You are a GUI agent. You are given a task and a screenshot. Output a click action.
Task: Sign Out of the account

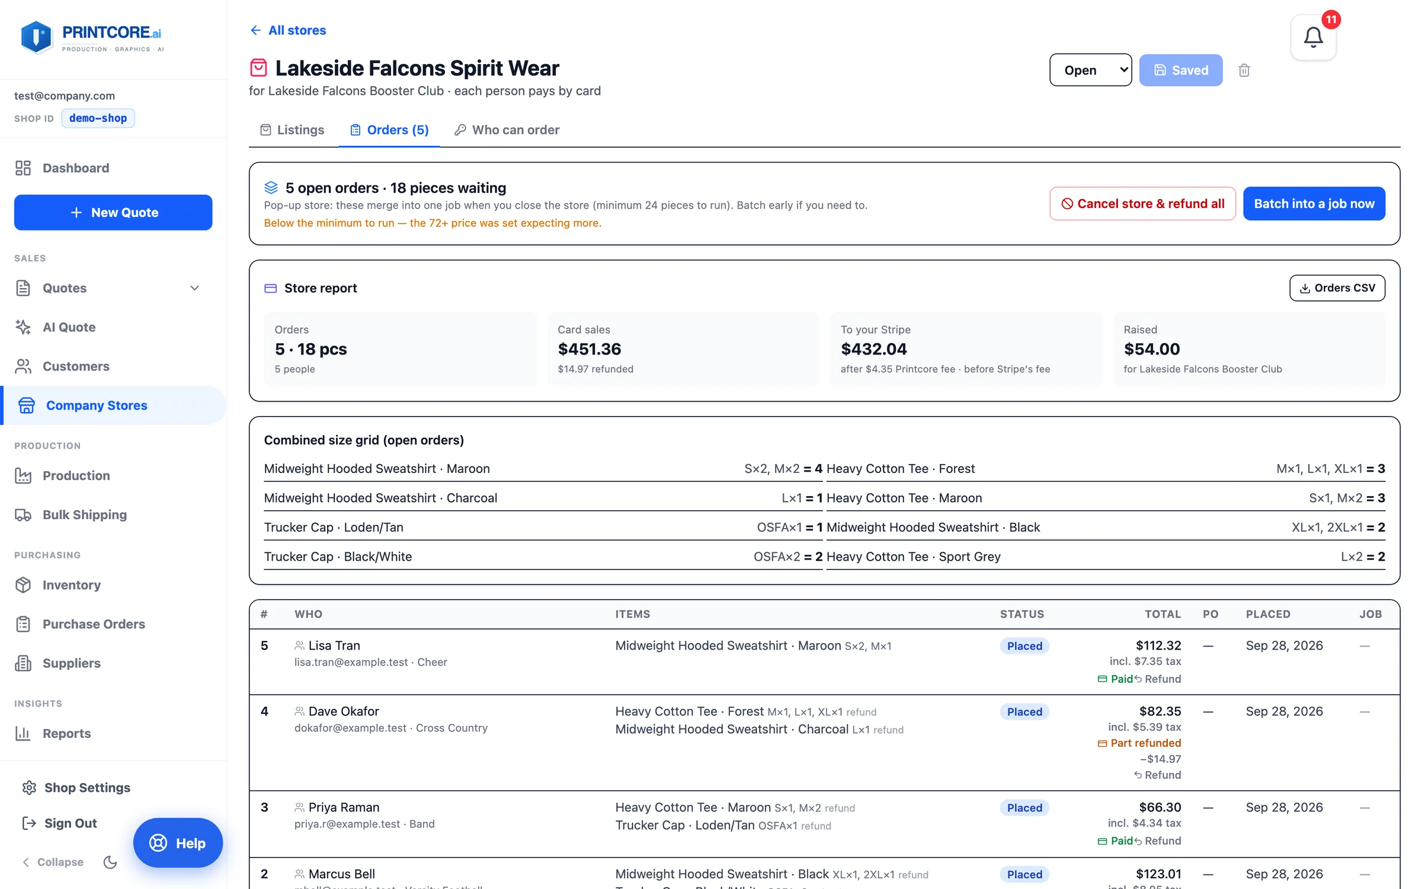pyautogui.click(x=59, y=823)
